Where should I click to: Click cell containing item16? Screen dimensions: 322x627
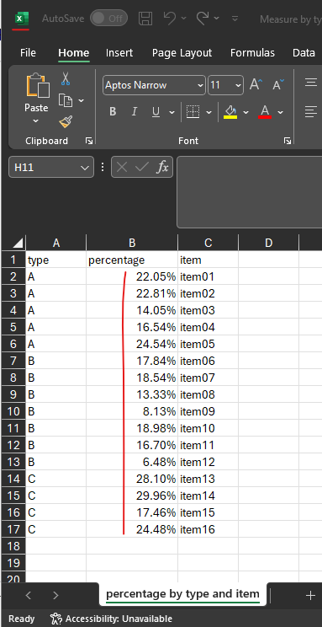(x=209, y=529)
